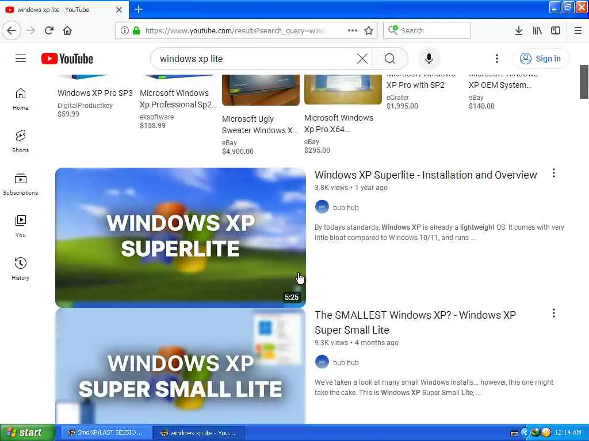Open YouTube settings three-dot menu
The image size is (589, 441).
click(496, 59)
